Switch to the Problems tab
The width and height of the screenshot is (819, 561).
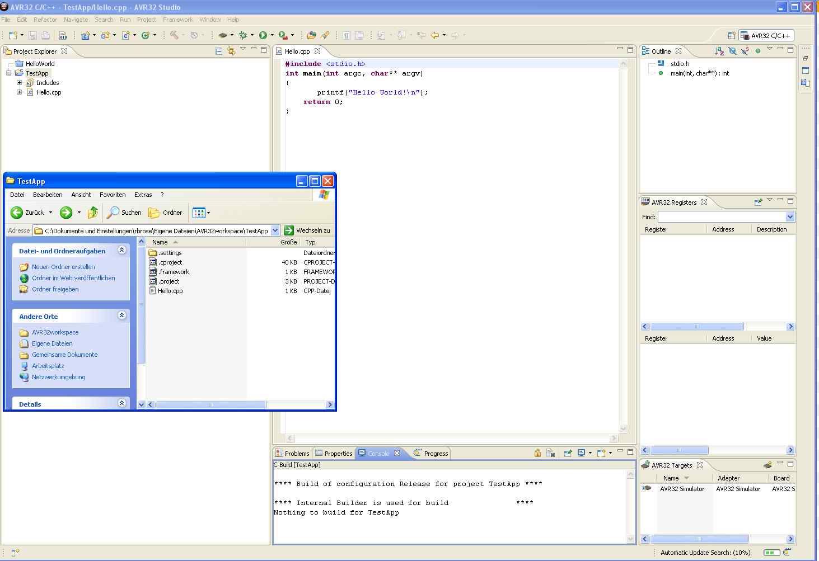click(x=292, y=453)
